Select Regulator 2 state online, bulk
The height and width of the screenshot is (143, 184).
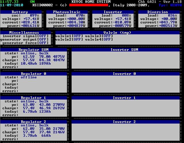[x=34, y=125]
